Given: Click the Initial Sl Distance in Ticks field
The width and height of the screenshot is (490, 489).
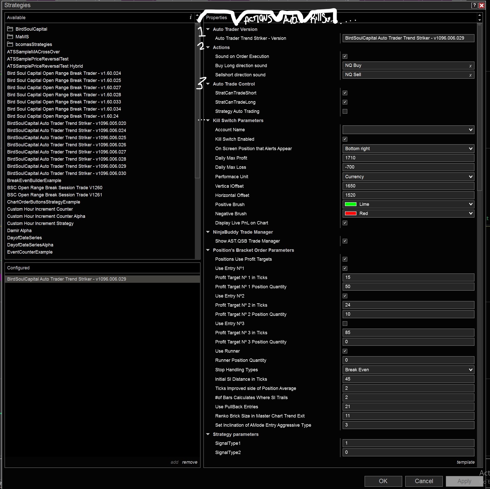Looking at the screenshot, I should point(408,379).
